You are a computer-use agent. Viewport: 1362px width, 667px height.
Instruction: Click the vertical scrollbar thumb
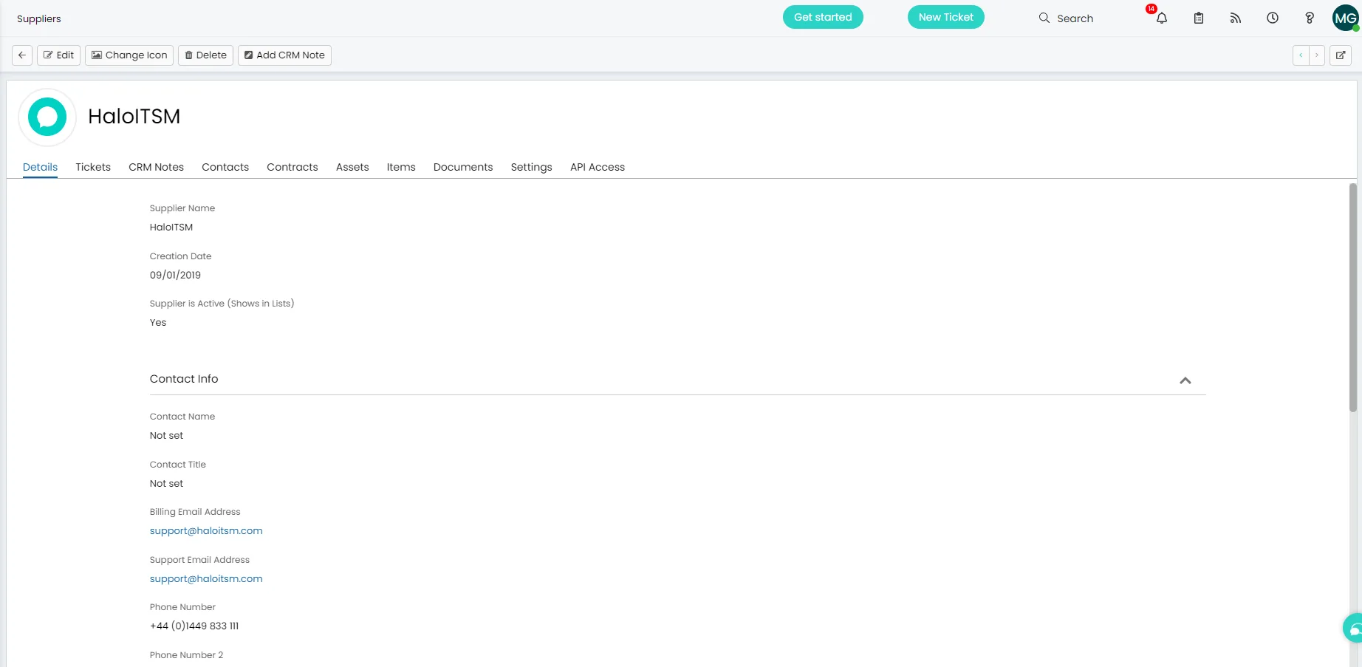(1353, 297)
